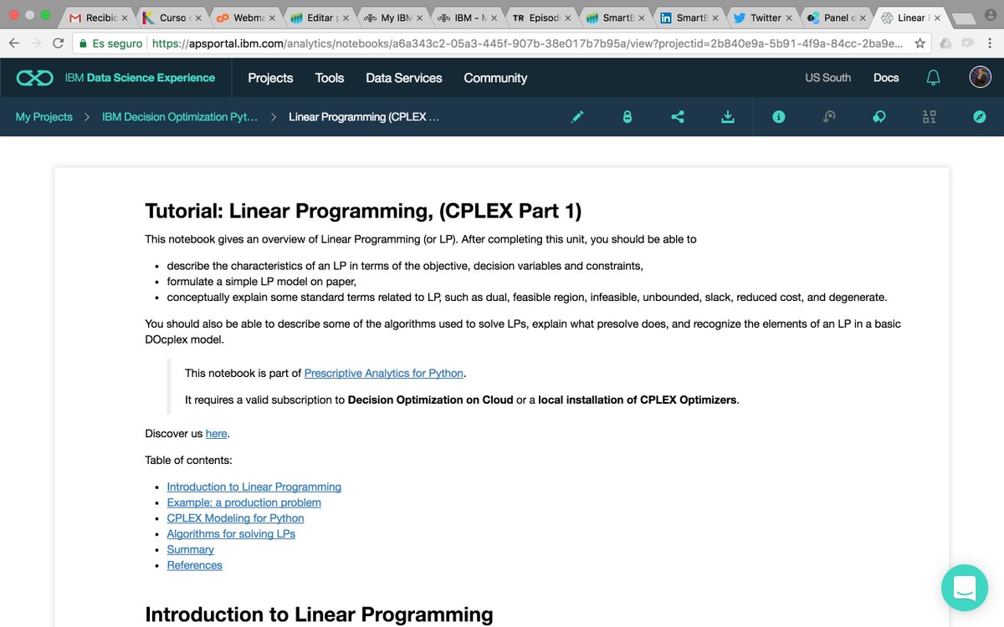The height and width of the screenshot is (627, 1004).
Task: Jump to Algorithms for solving LPs
Action: pos(231,533)
